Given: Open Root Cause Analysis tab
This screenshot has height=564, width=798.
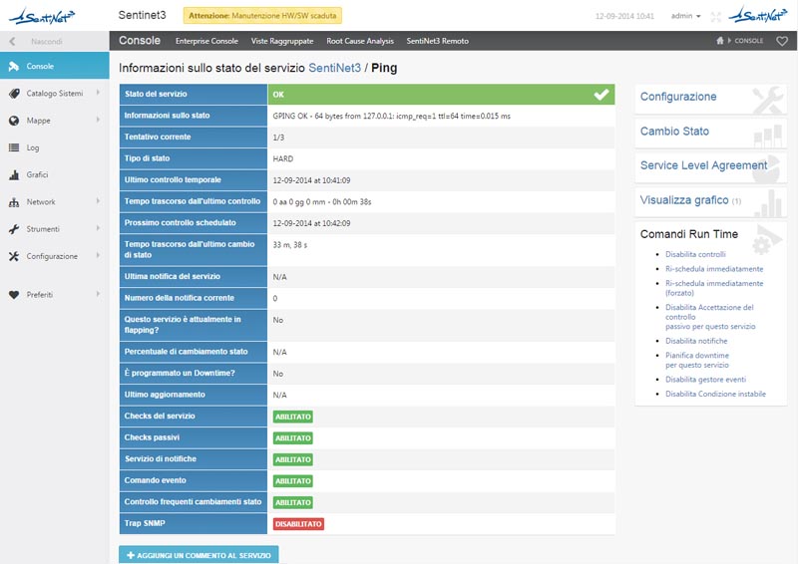Looking at the screenshot, I should tap(360, 41).
